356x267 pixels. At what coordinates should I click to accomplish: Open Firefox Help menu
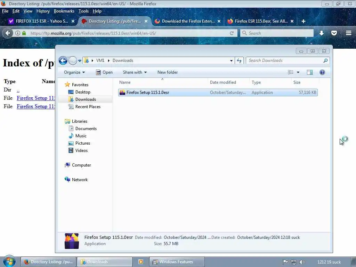[97, 11]
